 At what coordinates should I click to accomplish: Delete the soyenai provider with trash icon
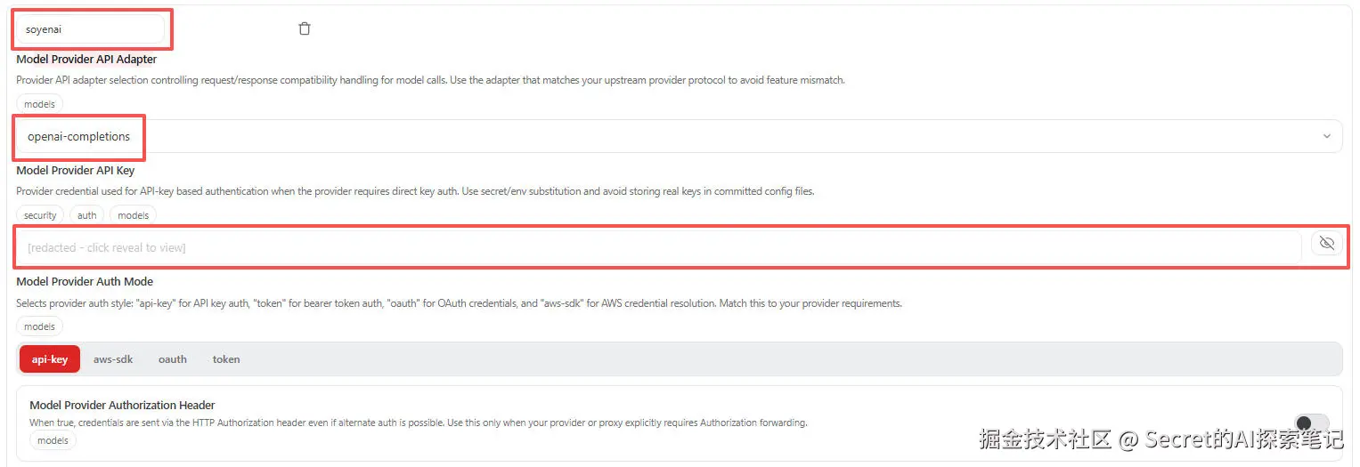click(x=305, y=29)
